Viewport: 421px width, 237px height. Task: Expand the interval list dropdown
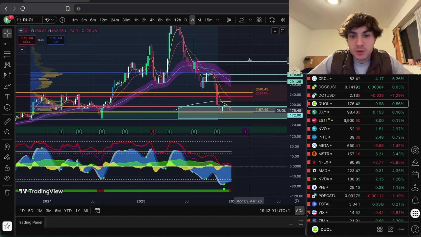click(217, 20)
